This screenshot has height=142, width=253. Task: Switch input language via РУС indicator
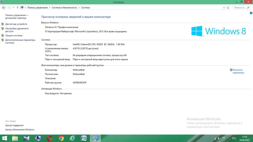point(234,138)
